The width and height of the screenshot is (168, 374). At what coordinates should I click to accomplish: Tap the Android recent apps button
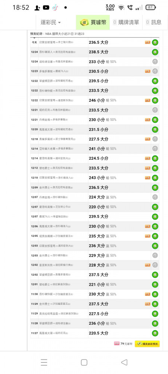pyautogui.click(x=44, y=362)
